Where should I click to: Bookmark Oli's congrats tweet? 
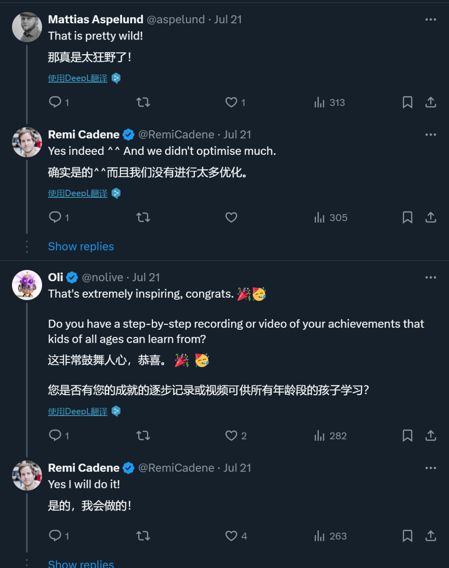click(x=407, y=436)
